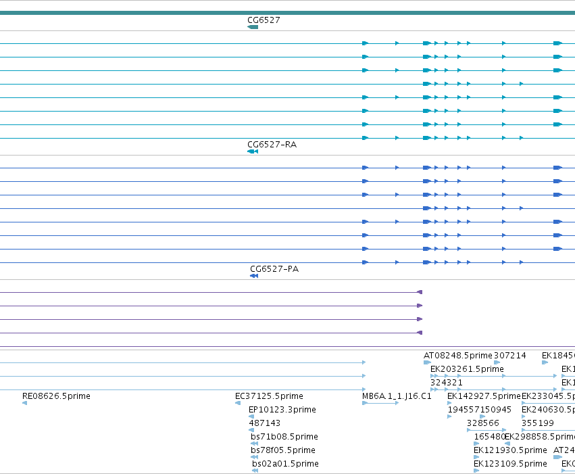Click the MB6A.1_1.J16.C1 label
Image resolution: width=575 pixels, height=474 pixels.
[397, 396]
